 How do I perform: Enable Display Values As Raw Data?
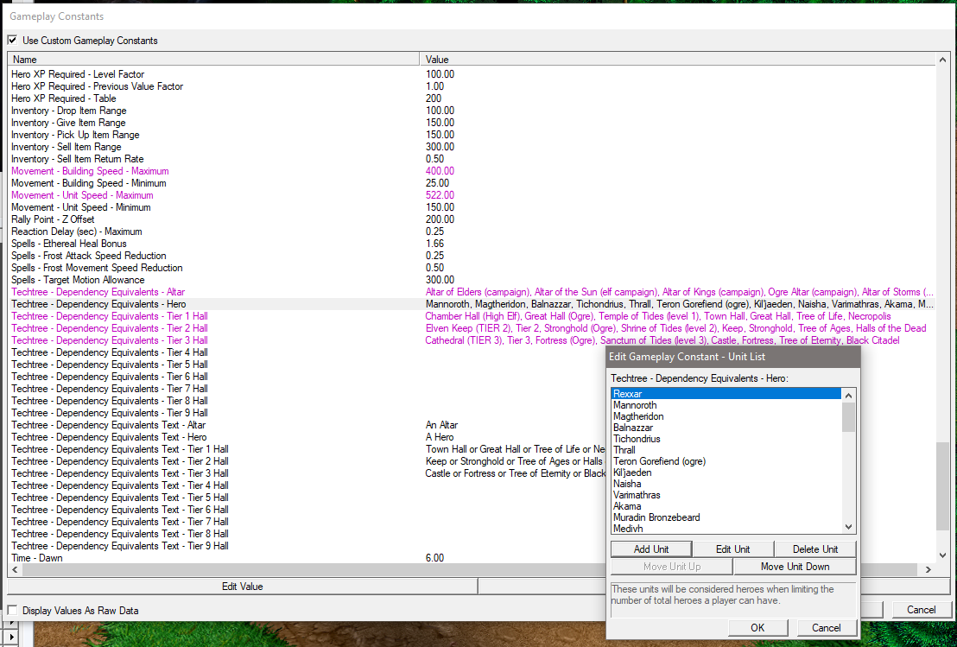coord(12,610)
